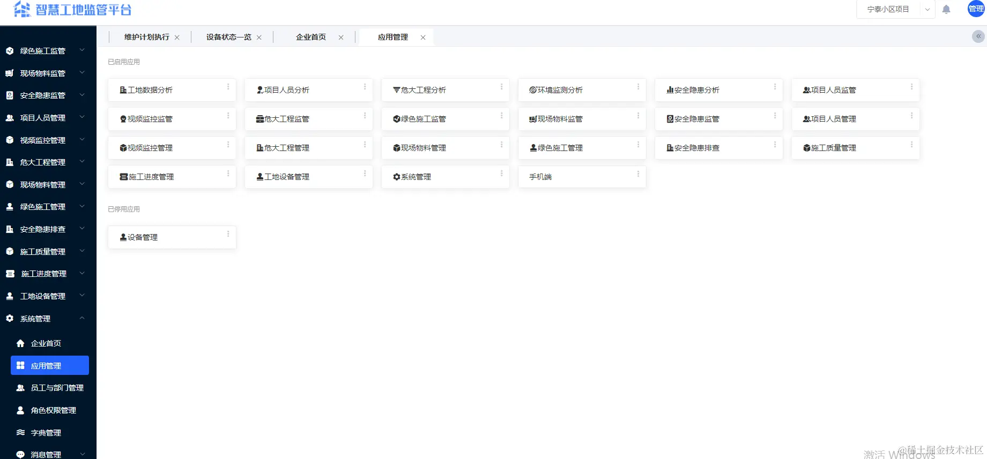Expand the 现场物料监管 sidebar menu

[x=82, y=72]
